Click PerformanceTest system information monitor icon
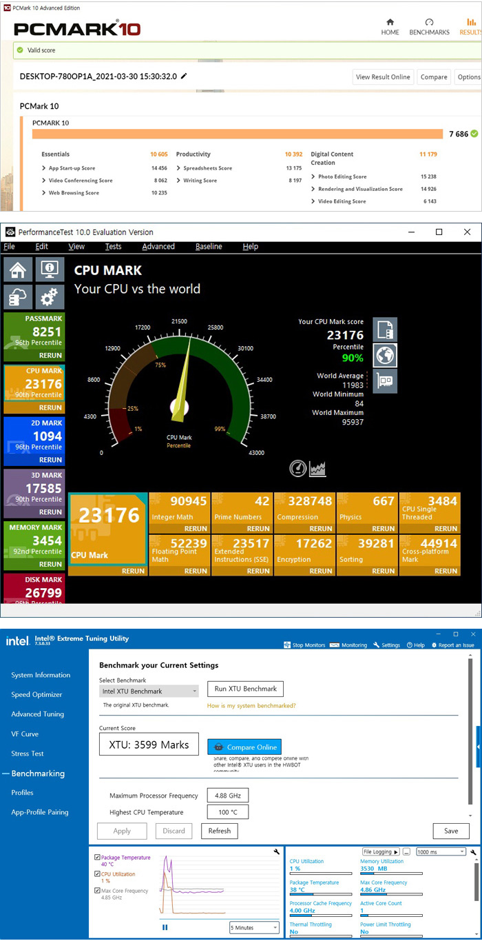Screen dimensions: 482x941 (49, 270)
